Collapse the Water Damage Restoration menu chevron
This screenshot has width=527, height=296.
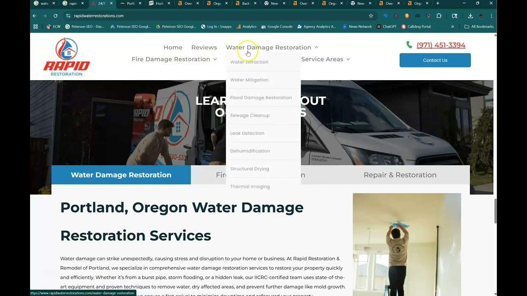pos(316,47)
